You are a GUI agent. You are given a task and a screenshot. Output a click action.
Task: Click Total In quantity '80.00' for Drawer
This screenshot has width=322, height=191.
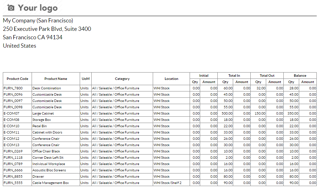point(228,176)
